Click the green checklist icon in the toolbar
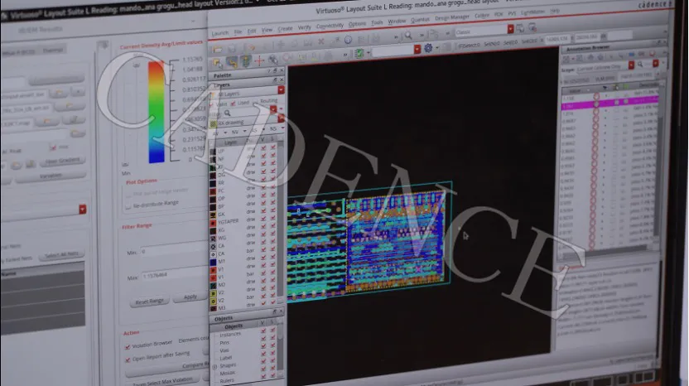The height and width of the screenshot is (386, 689). [359, 53]
